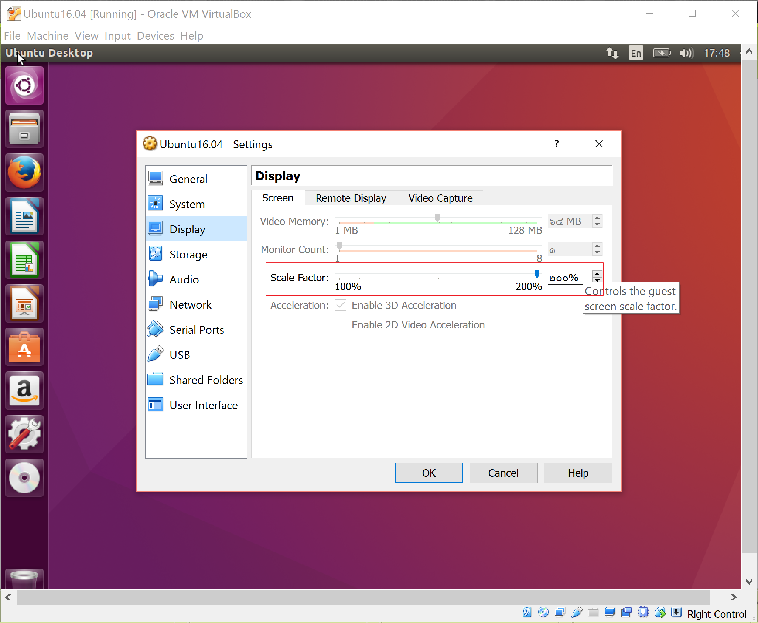Enable 2D Video Acceleration
The width and height of the screenshot is (758, 623).
coord(340,324)
